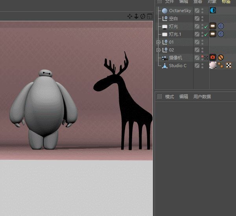Click the viewport rotate camera icon

(x=143, y=16)
